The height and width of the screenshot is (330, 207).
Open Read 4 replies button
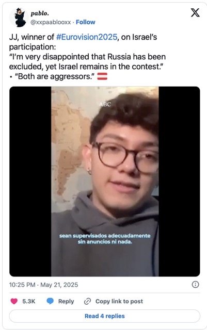pyautogui.click(x=105, y=316)
